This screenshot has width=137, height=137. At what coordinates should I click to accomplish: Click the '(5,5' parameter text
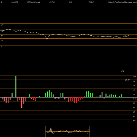click(70, 2)
